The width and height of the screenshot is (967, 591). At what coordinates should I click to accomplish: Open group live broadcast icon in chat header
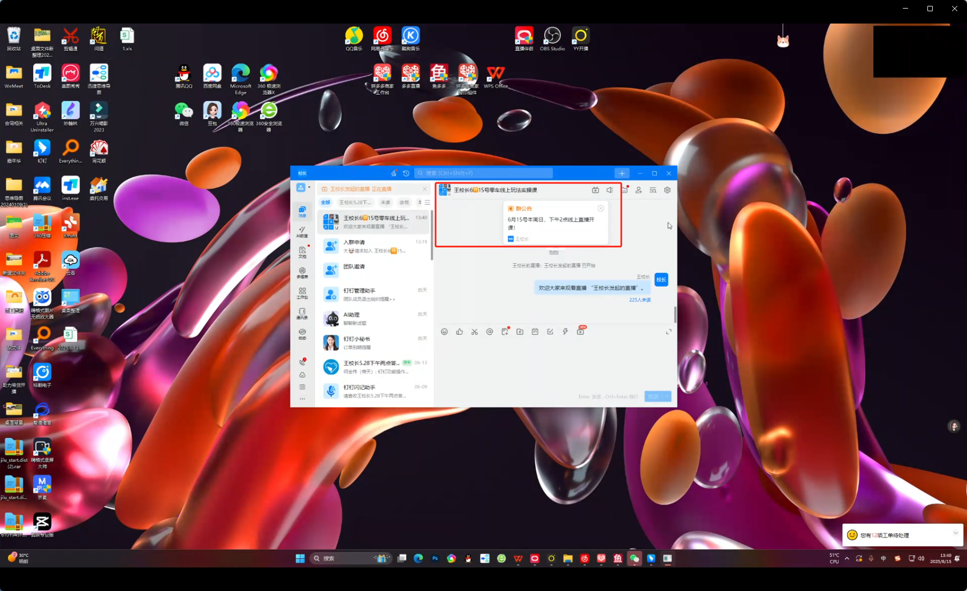click(x=595, y=190)
